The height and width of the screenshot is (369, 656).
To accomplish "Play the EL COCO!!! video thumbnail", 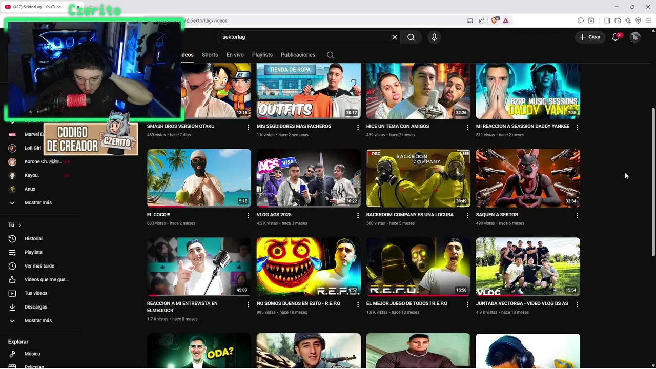I will 199,178.
